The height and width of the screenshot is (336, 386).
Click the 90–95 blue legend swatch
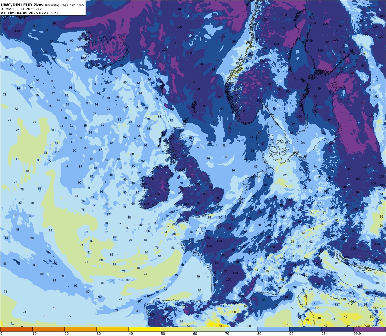[305, 329]
